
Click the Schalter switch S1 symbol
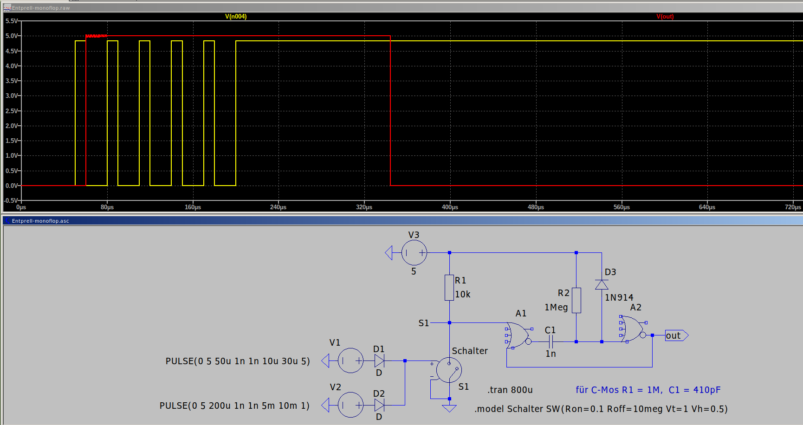(449, 370)
